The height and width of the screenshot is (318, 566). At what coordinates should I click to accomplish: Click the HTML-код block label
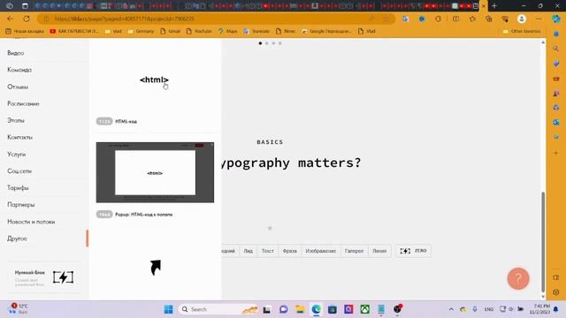pyautogui.click(x=126, y=122)
